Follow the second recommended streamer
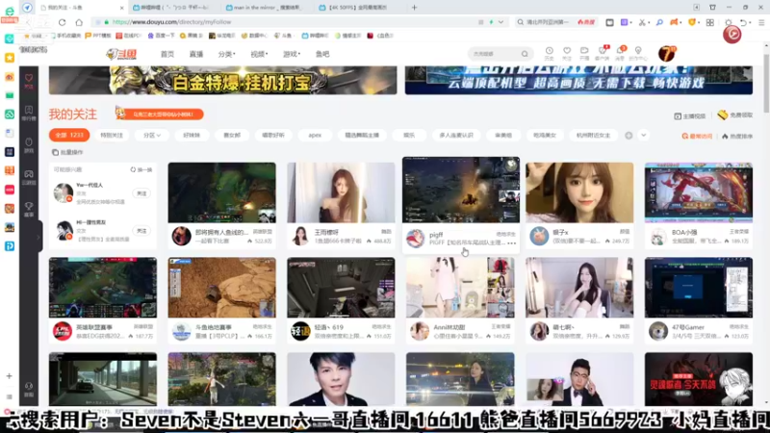Viewport: 770px width, 433px height. (x=141, y=231)
